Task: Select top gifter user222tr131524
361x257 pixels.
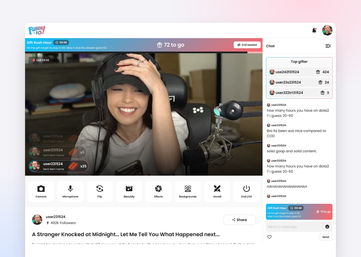Action: click(299, 93)
